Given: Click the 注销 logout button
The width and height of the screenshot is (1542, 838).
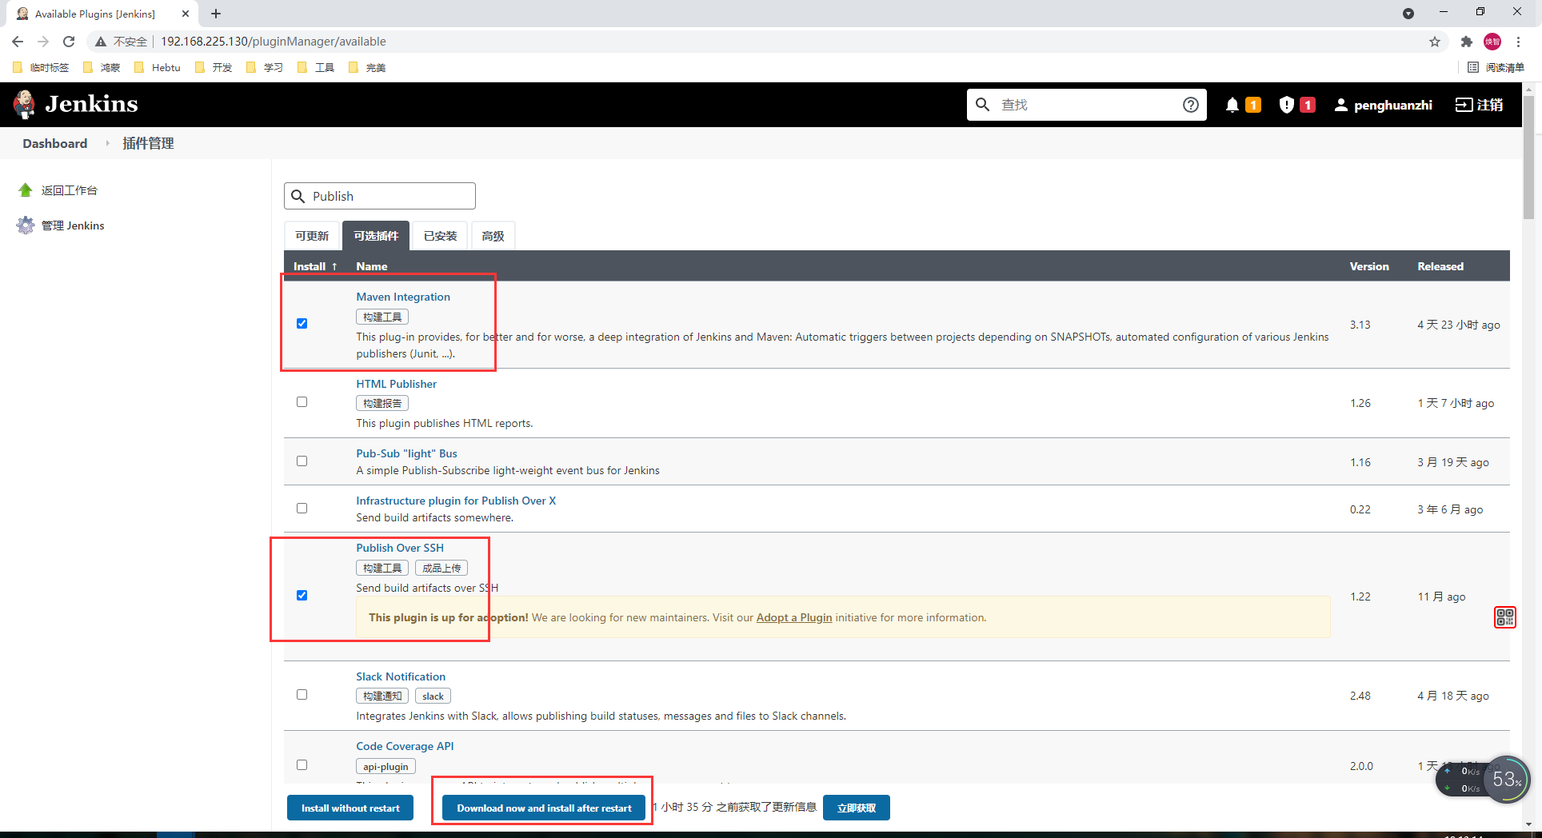Looking at the screenshot, I should 1479,105.
